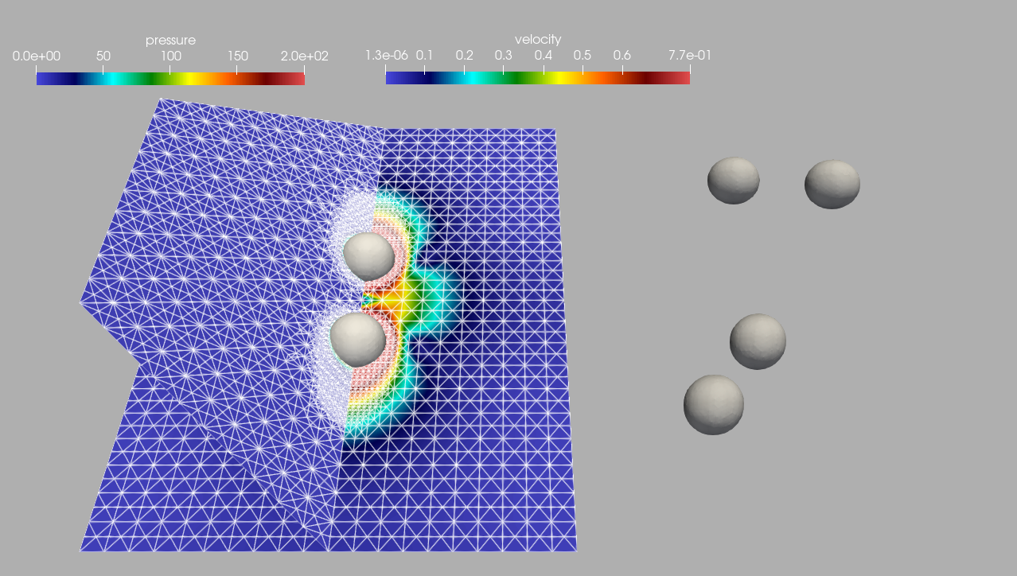Click the "0.5" velocity tick label
The width and height of the screenshot is (1017, 576).
[583, 56]
